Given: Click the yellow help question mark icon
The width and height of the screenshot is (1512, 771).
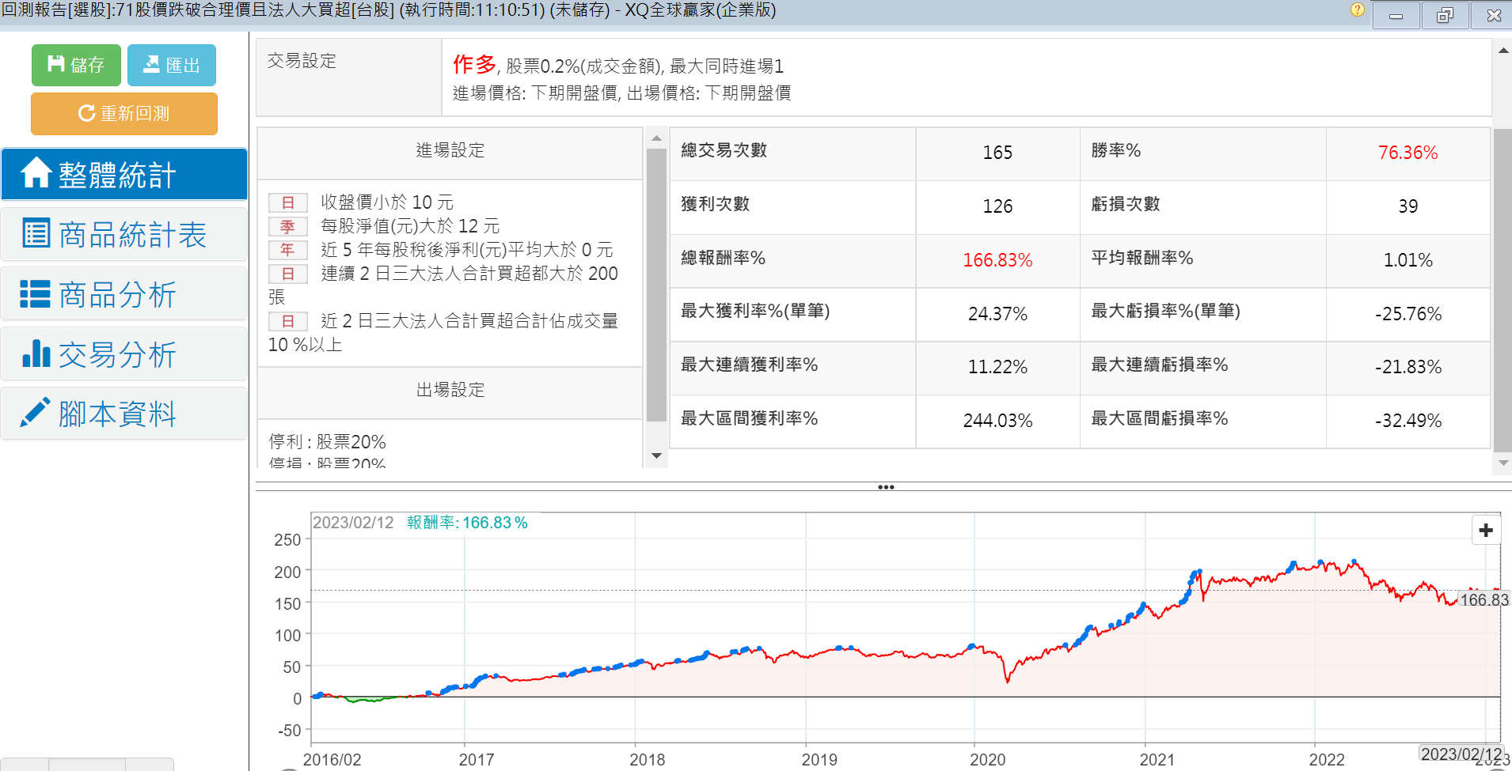Looking at the screenshot, I should pos(1357,10).
